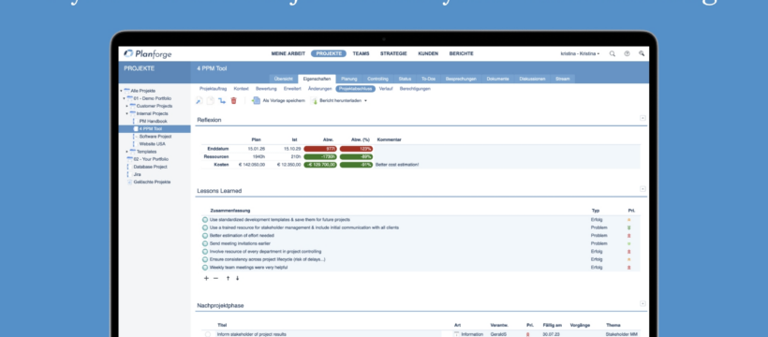Open MEINE ARBEIT in main navigation
The image size is (768, 337).
coord(288,54)
